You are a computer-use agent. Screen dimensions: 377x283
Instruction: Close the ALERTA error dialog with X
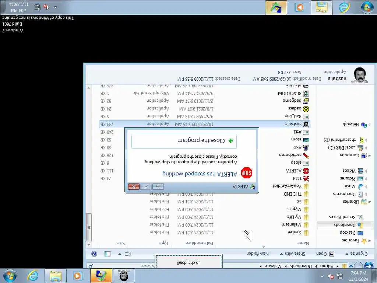[134, 186]
